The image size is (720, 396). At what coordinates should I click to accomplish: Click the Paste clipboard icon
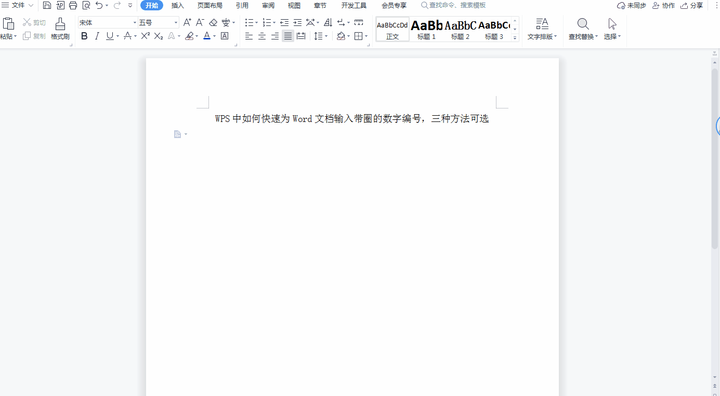(8, 24)
